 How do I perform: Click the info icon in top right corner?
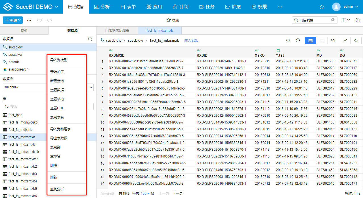click(x=358, y=20)
